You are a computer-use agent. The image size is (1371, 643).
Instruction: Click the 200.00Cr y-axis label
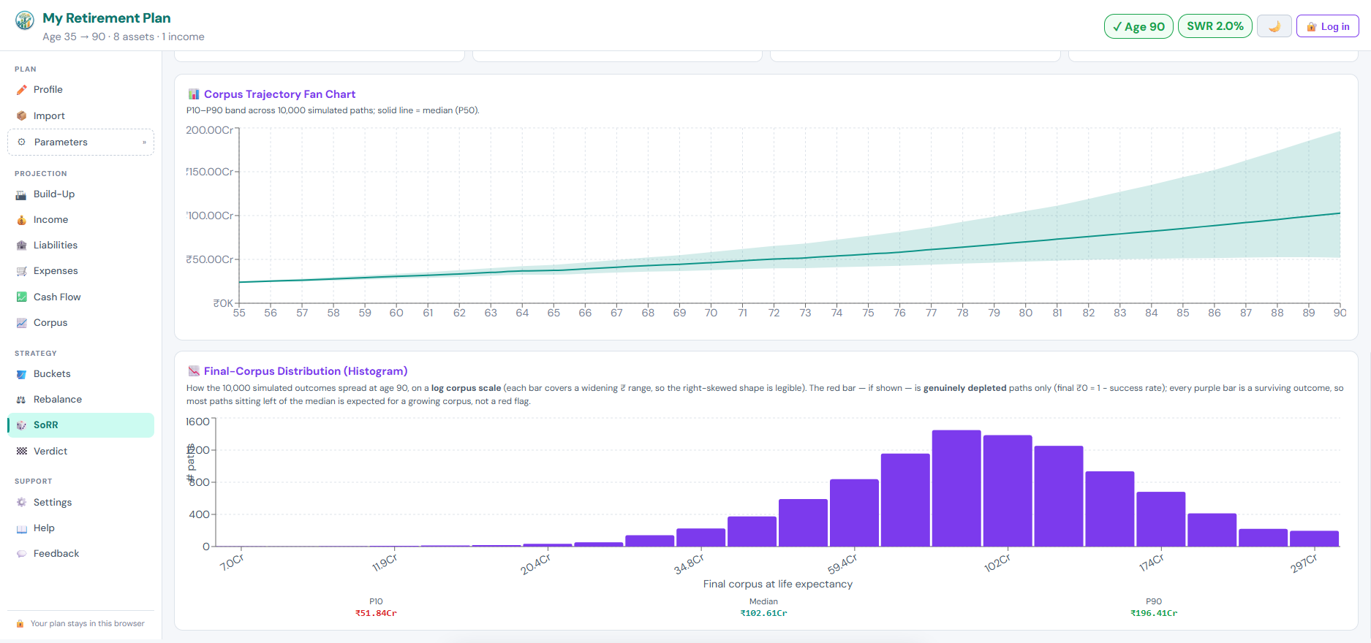pos(209,130)
